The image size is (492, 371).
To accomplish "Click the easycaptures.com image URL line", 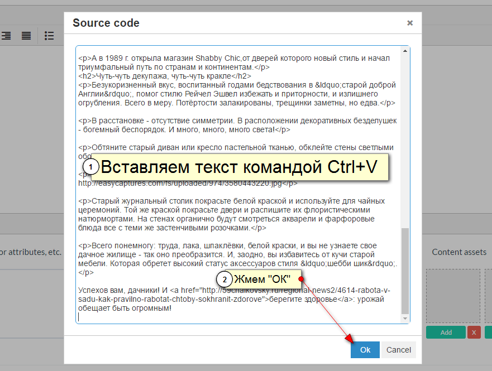I will click(195, 183).
